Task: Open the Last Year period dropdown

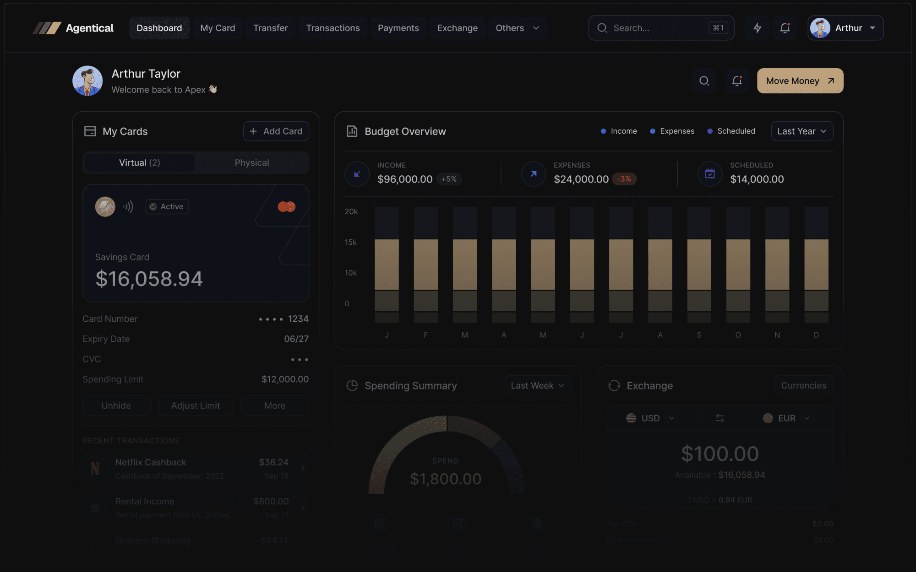Action: 801,131
